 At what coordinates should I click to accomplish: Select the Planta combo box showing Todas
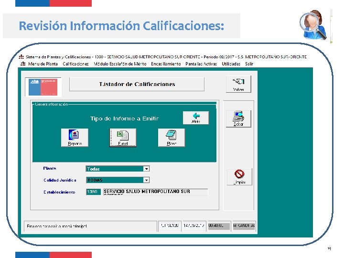point(118,169)
